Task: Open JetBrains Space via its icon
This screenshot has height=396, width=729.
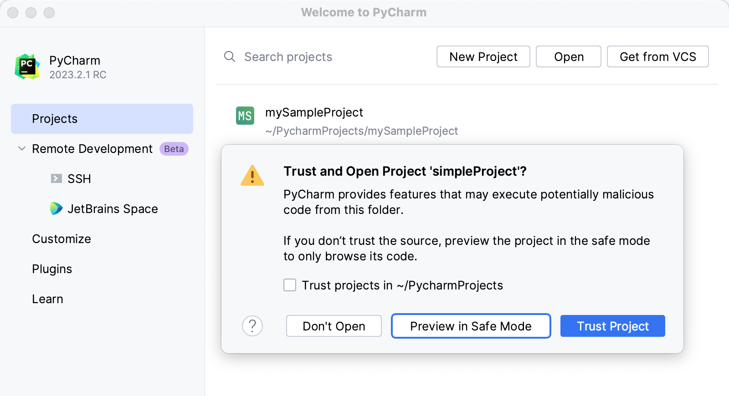Action: 56,208
